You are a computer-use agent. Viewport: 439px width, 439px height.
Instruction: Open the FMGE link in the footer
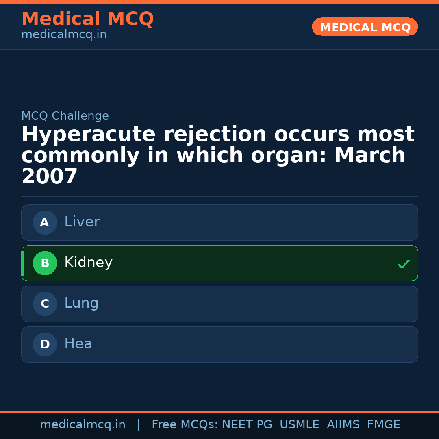pyautogui.click(x=383, y=424)
